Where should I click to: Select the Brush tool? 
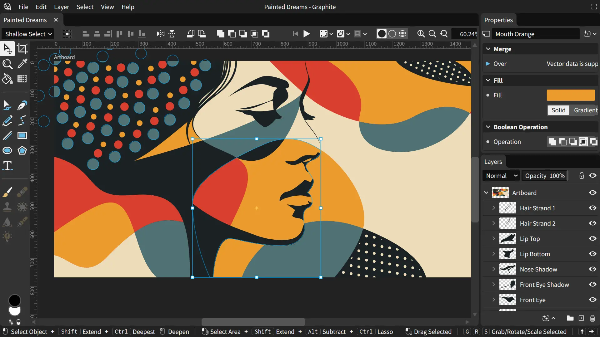coord(7,192)
